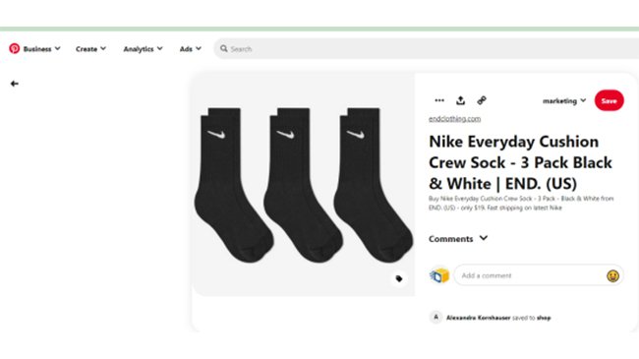Click the Pinterest logo icon
Viewport: 639px width, 359px height.
click(x=15, y=48)
